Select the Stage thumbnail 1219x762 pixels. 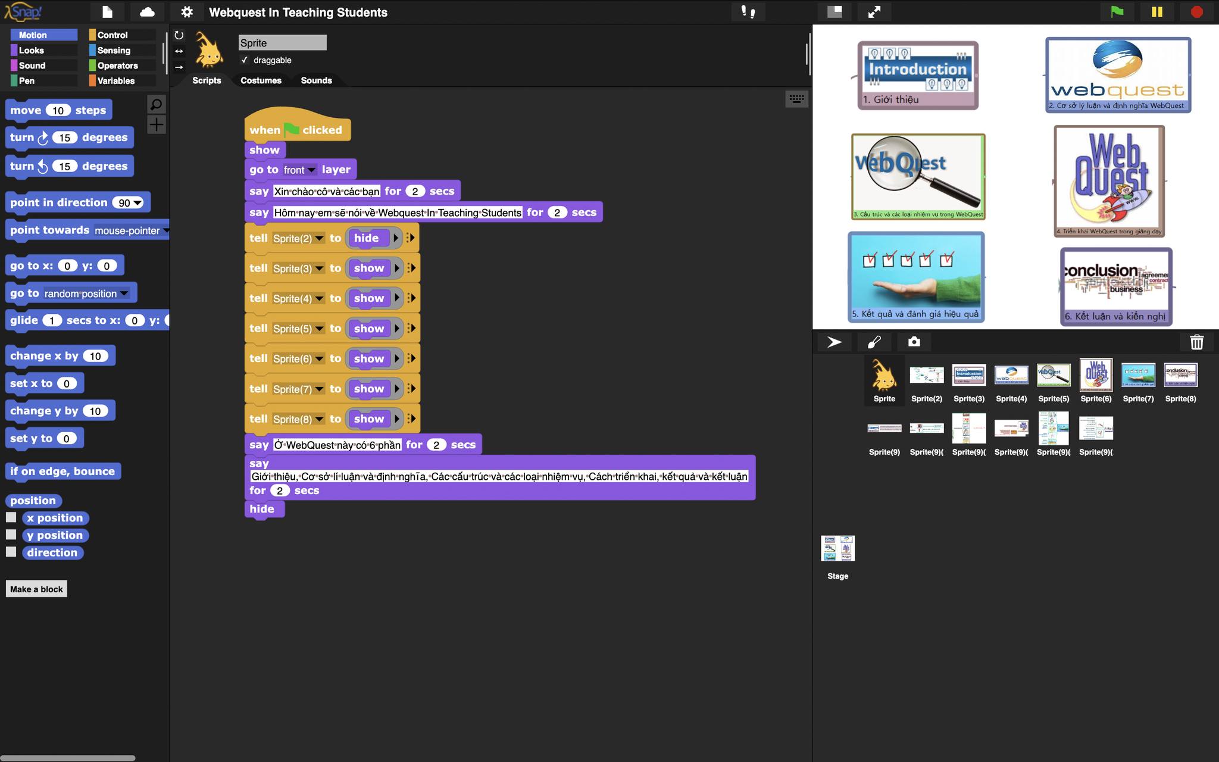click(837, 557)
